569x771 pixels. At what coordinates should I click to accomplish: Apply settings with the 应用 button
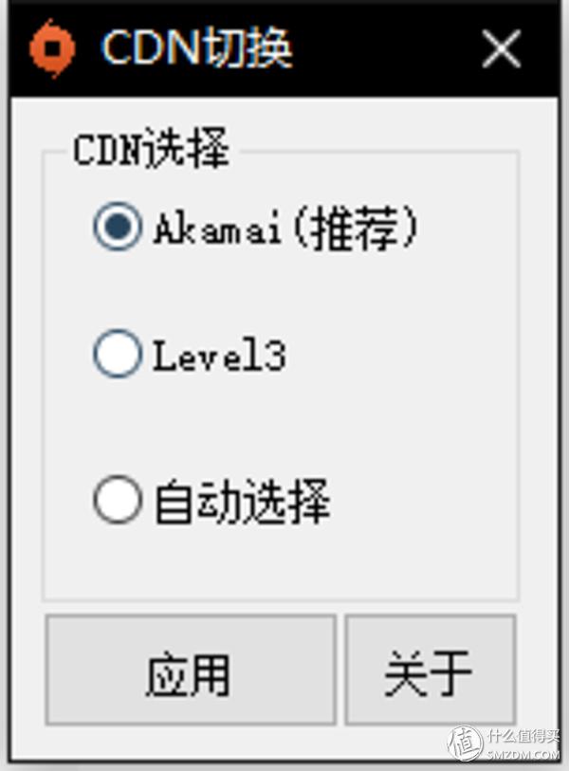191,670
